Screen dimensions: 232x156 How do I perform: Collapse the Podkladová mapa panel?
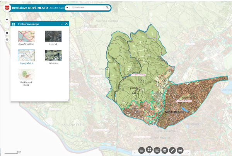tap(61, 24)
